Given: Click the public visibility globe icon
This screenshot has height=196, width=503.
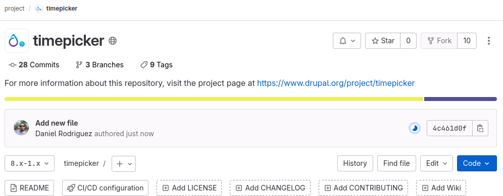Looking at the screenshot, I should point(113,41).
